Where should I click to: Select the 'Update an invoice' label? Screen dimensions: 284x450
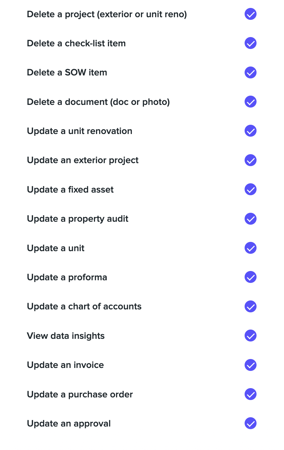(x=65, y=365)
